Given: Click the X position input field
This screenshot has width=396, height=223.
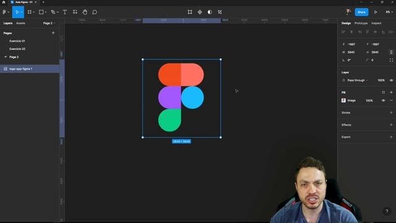Looking at the screenshot, I should pyautogui.click(x=352, y=44).
